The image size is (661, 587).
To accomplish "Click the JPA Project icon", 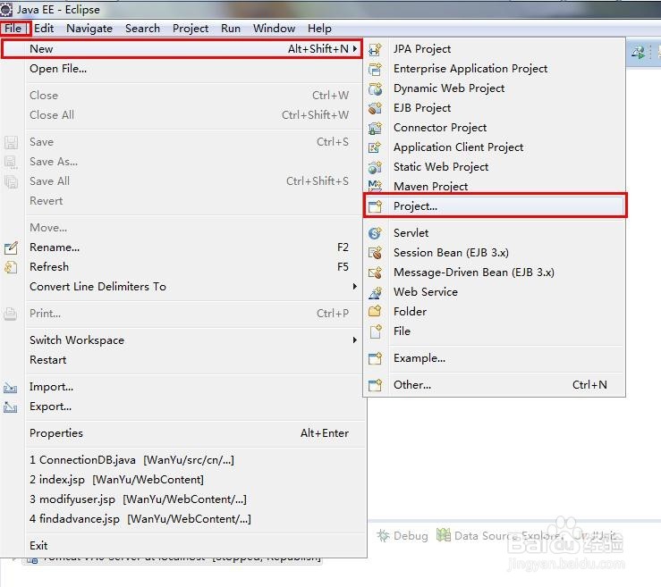I will coord(375,49).
